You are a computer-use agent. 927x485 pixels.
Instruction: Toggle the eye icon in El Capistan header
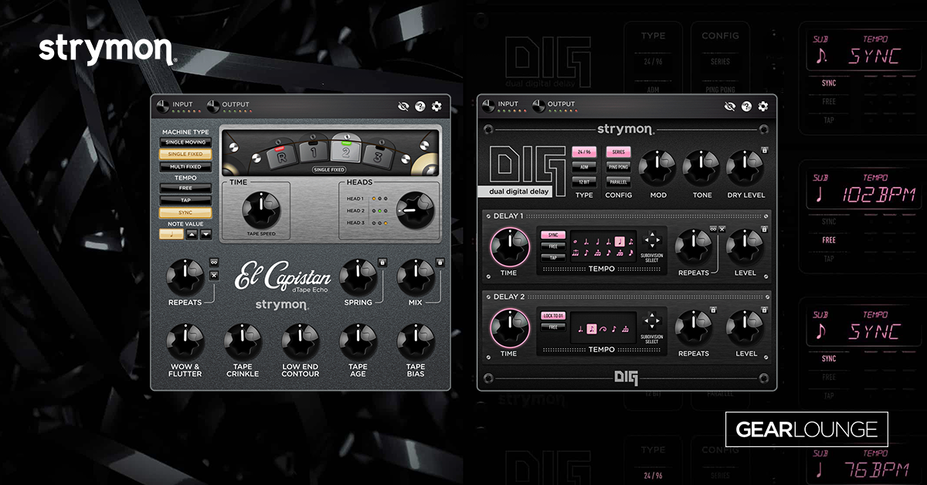pos(404,107)
